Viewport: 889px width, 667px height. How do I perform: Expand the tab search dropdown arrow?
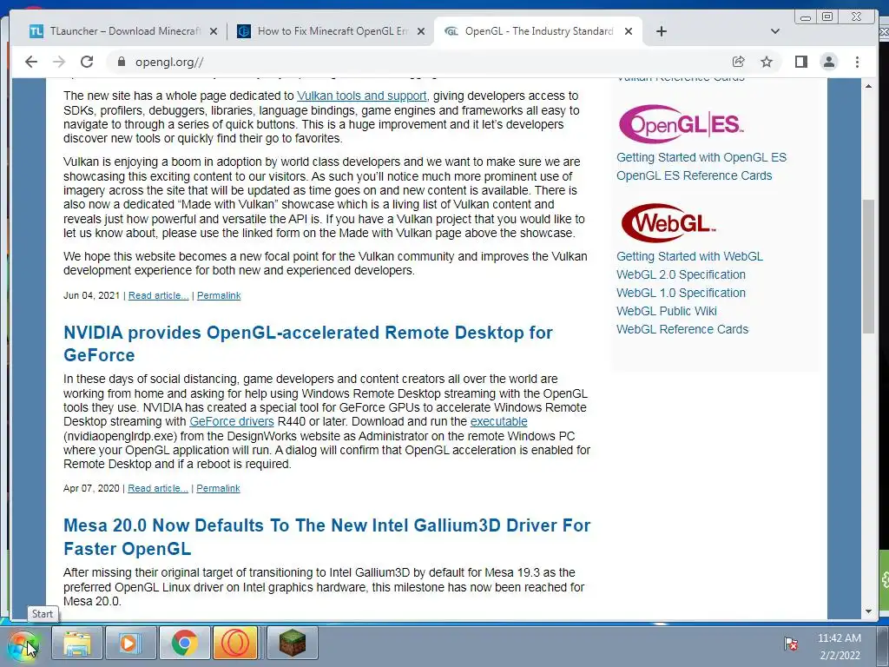[775, 31]
